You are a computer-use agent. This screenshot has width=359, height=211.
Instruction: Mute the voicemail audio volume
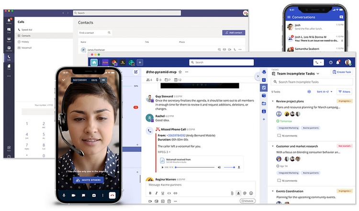click(219, 167)
